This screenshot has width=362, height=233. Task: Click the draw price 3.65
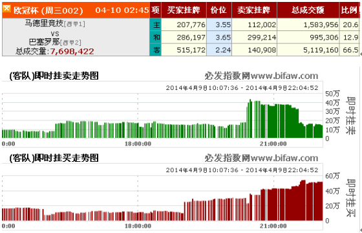click(223, 38)
